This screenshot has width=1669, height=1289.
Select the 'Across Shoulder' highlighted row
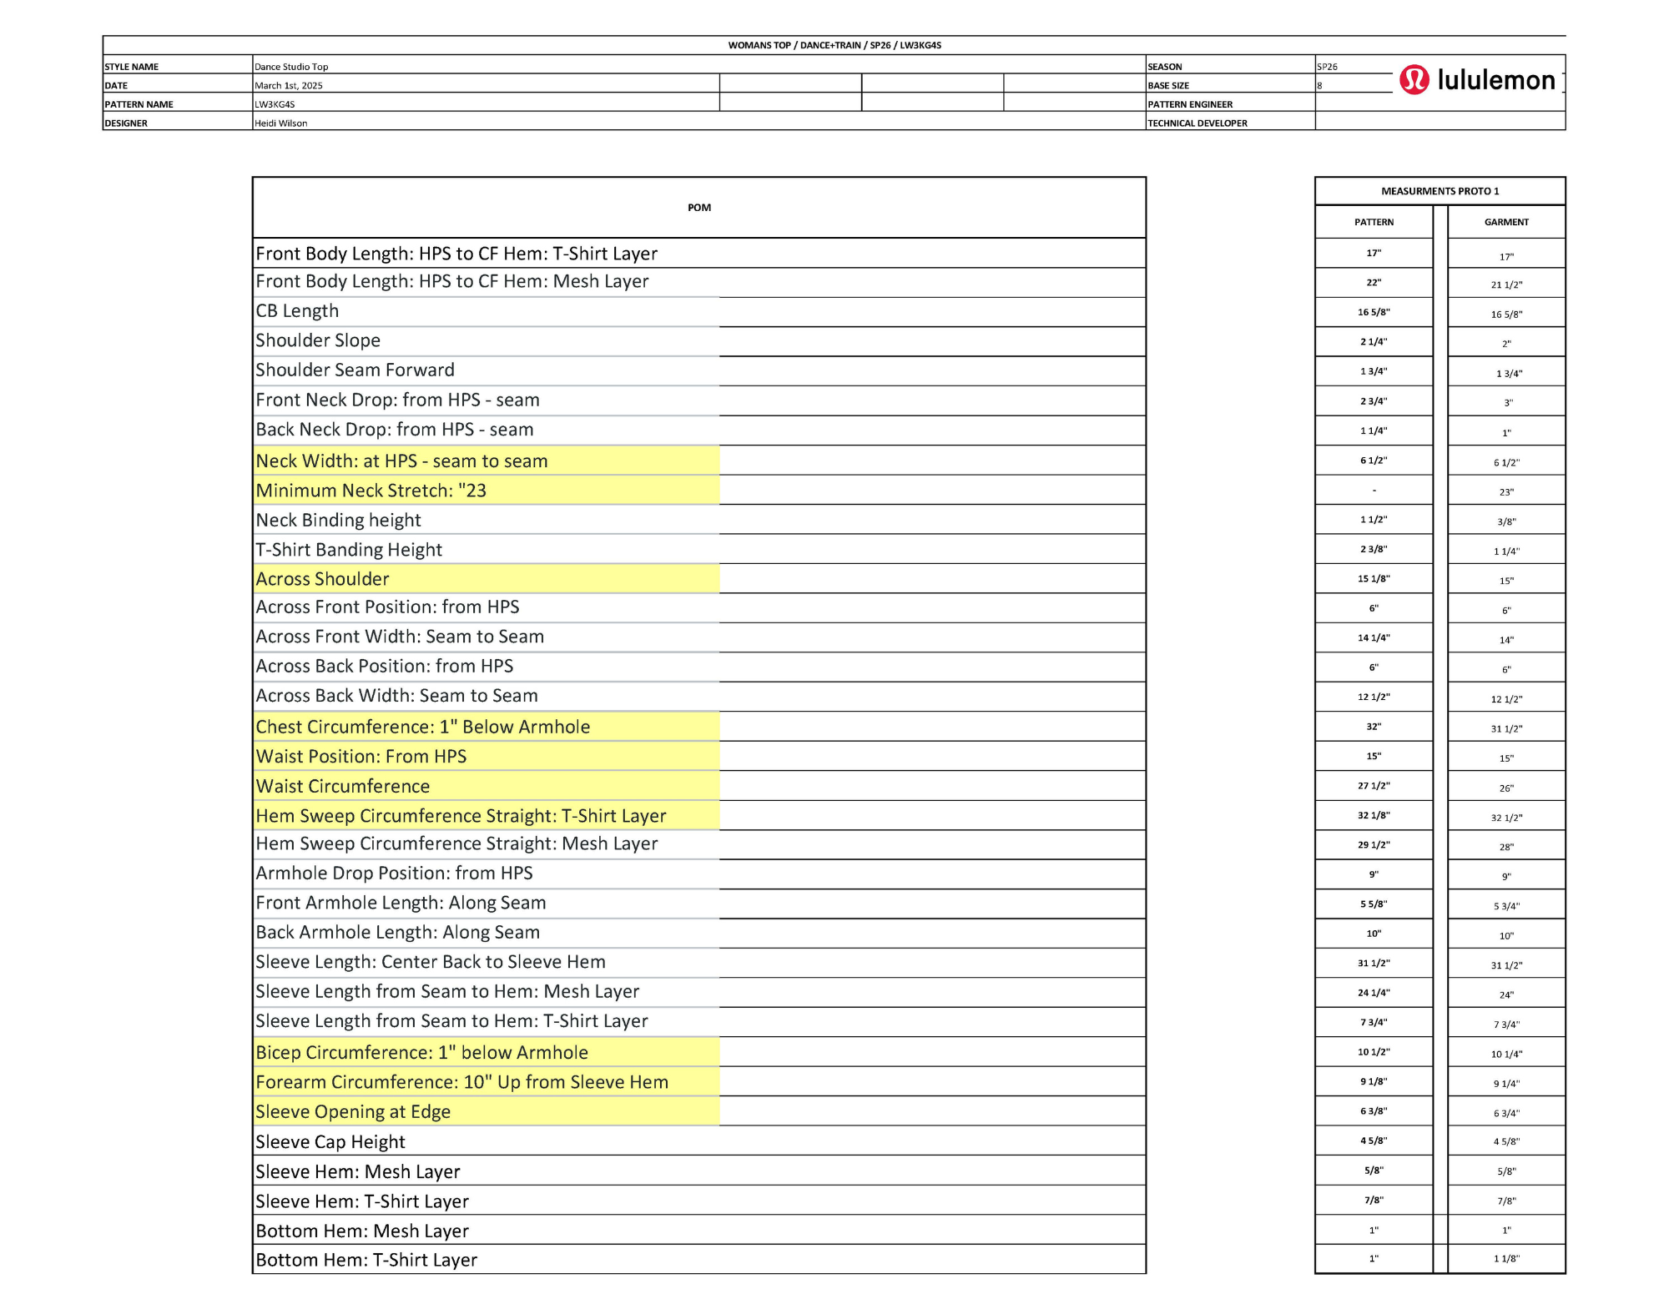tap(322, 579)
